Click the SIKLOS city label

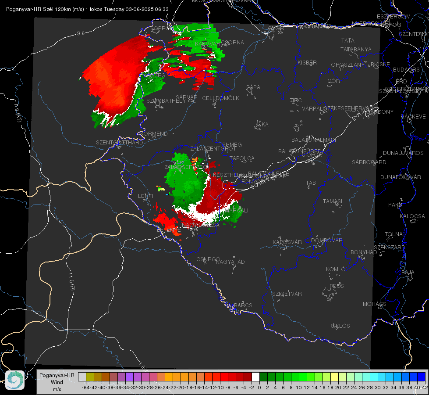340,326
